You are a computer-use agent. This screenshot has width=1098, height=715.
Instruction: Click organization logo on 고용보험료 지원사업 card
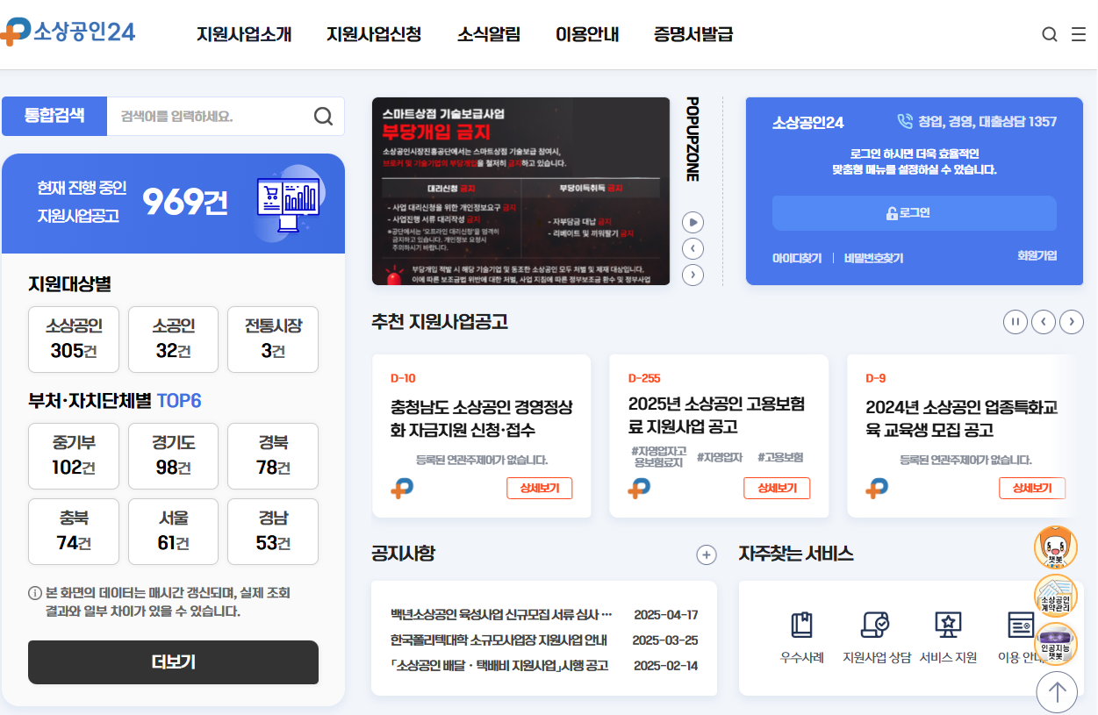tap(639, 489)
